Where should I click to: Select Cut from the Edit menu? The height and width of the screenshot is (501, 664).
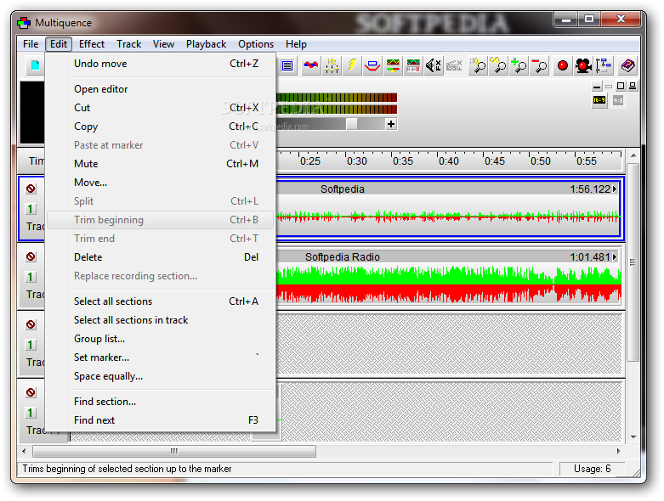pos(161,108)
